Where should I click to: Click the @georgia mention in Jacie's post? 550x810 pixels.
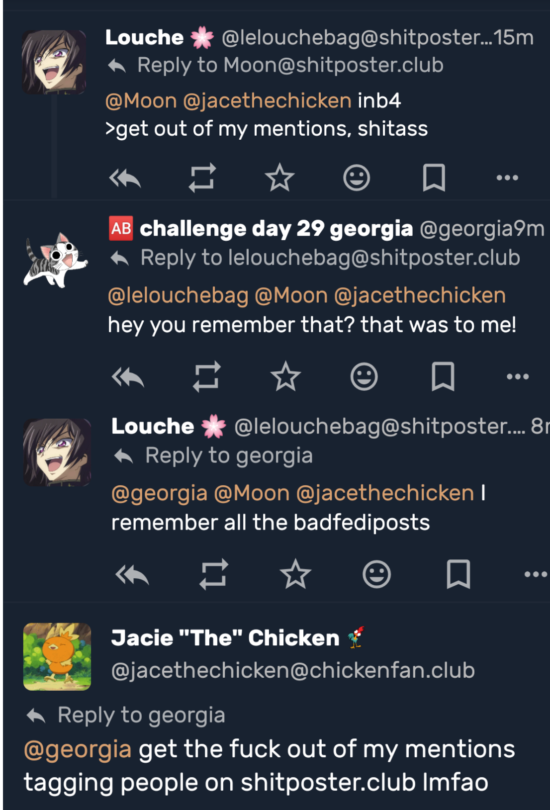pos(78,749)
